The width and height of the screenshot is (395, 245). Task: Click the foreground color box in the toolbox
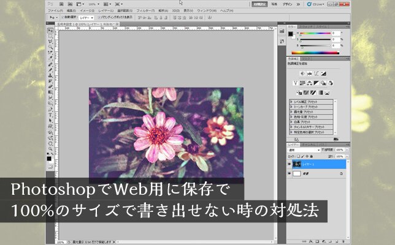[x=50, y=159]
